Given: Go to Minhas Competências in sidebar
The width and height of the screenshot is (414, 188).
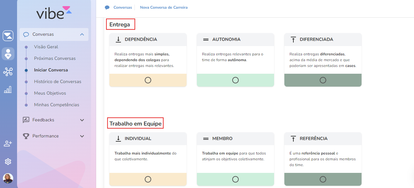Looking at the screenshot, I should pyautogui.click(x=57, y=105).
